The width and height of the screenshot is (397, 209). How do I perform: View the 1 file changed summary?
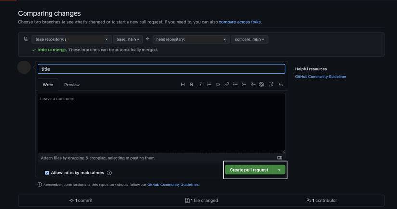coord(201,201)
